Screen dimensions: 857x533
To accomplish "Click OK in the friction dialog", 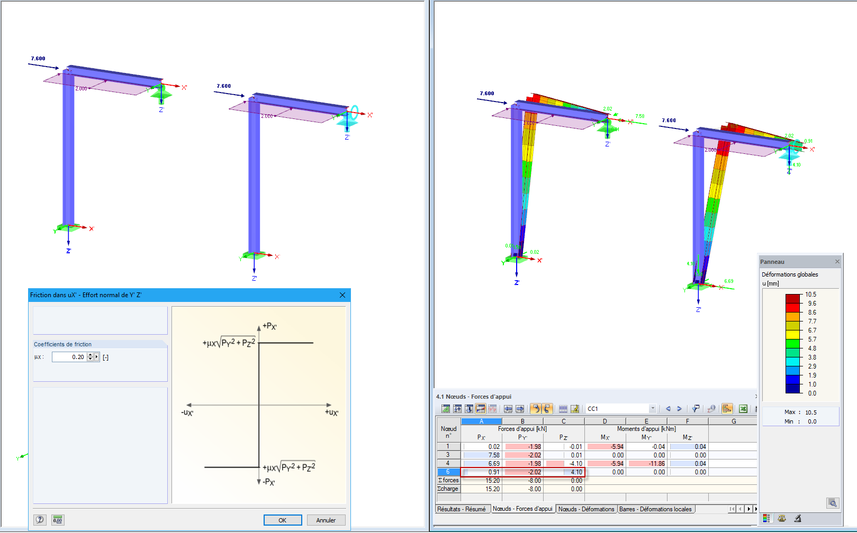I will tap(283, 520).
